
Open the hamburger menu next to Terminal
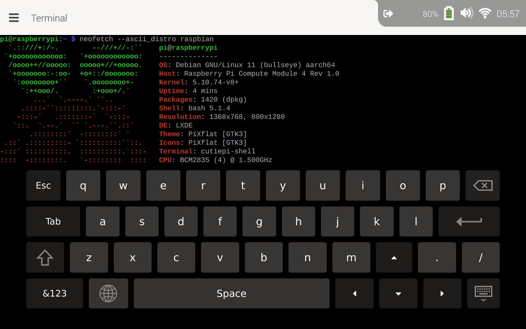point(14,18)
